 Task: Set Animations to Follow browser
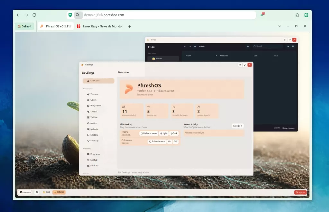(157, 142)
